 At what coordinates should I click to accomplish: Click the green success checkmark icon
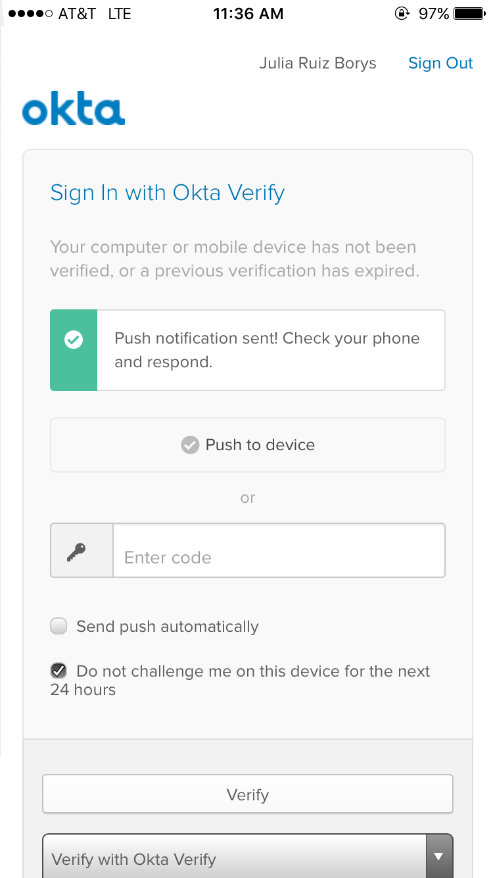coord(74,340)
